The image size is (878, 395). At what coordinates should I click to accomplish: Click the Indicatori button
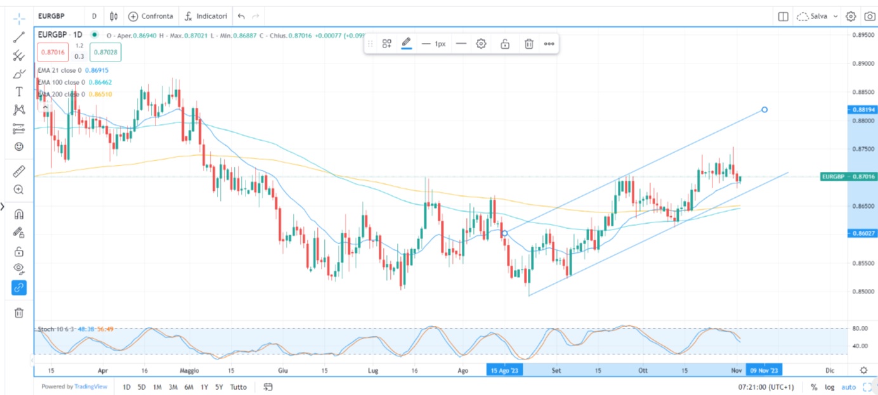pyautogui.click(x=206, y=16)
